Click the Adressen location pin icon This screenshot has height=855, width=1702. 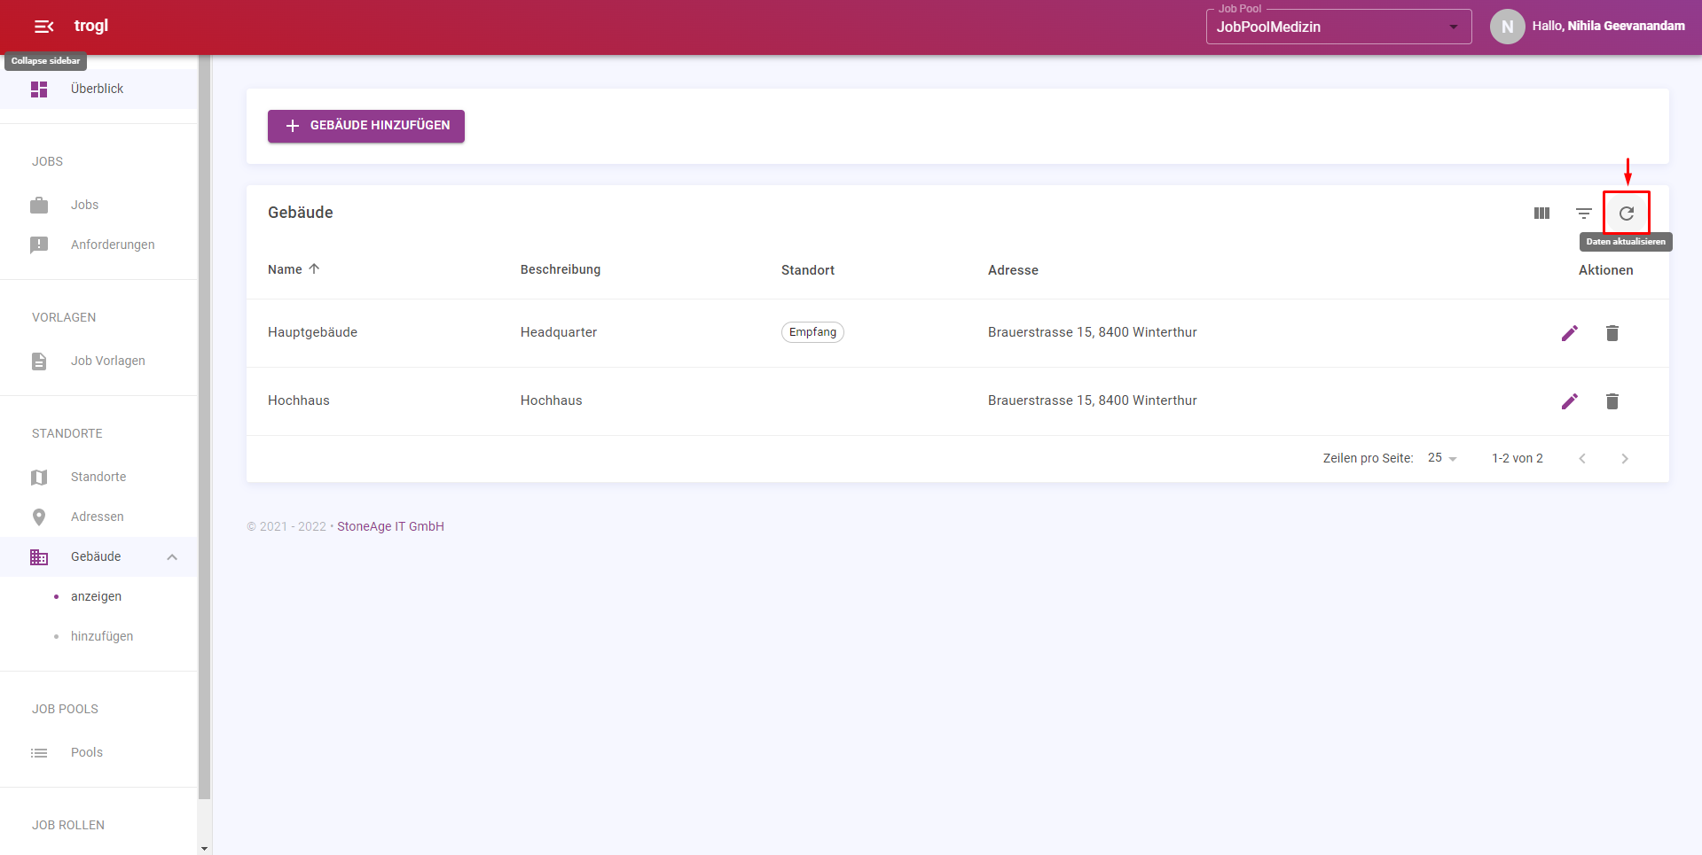coord(39,517)
